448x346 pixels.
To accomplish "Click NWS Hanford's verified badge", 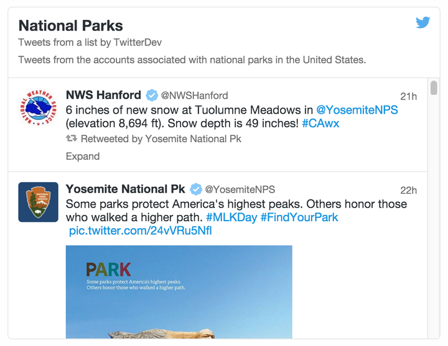I will tap(151, 95).
